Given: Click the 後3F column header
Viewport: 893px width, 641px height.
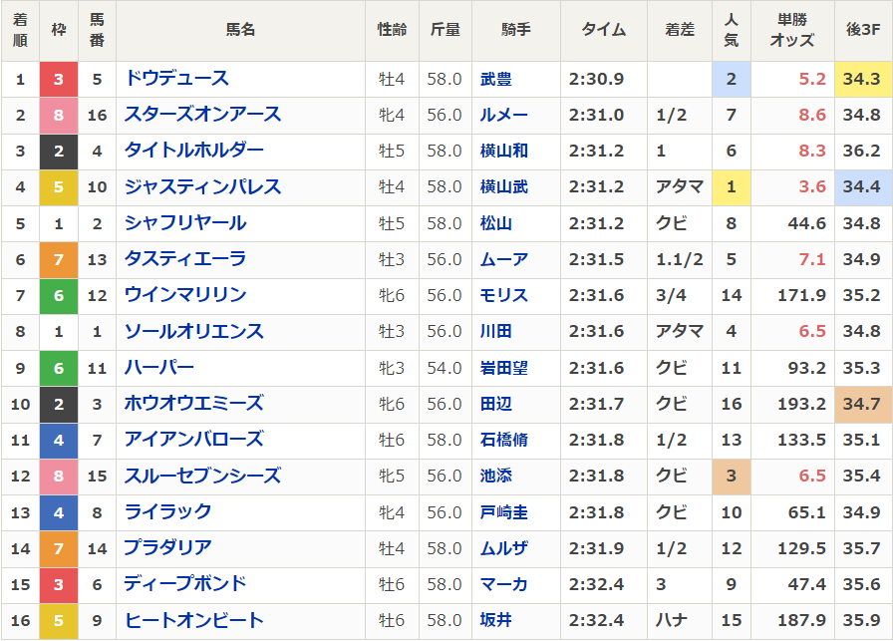Looking at the screenshot, I should 863,30.
